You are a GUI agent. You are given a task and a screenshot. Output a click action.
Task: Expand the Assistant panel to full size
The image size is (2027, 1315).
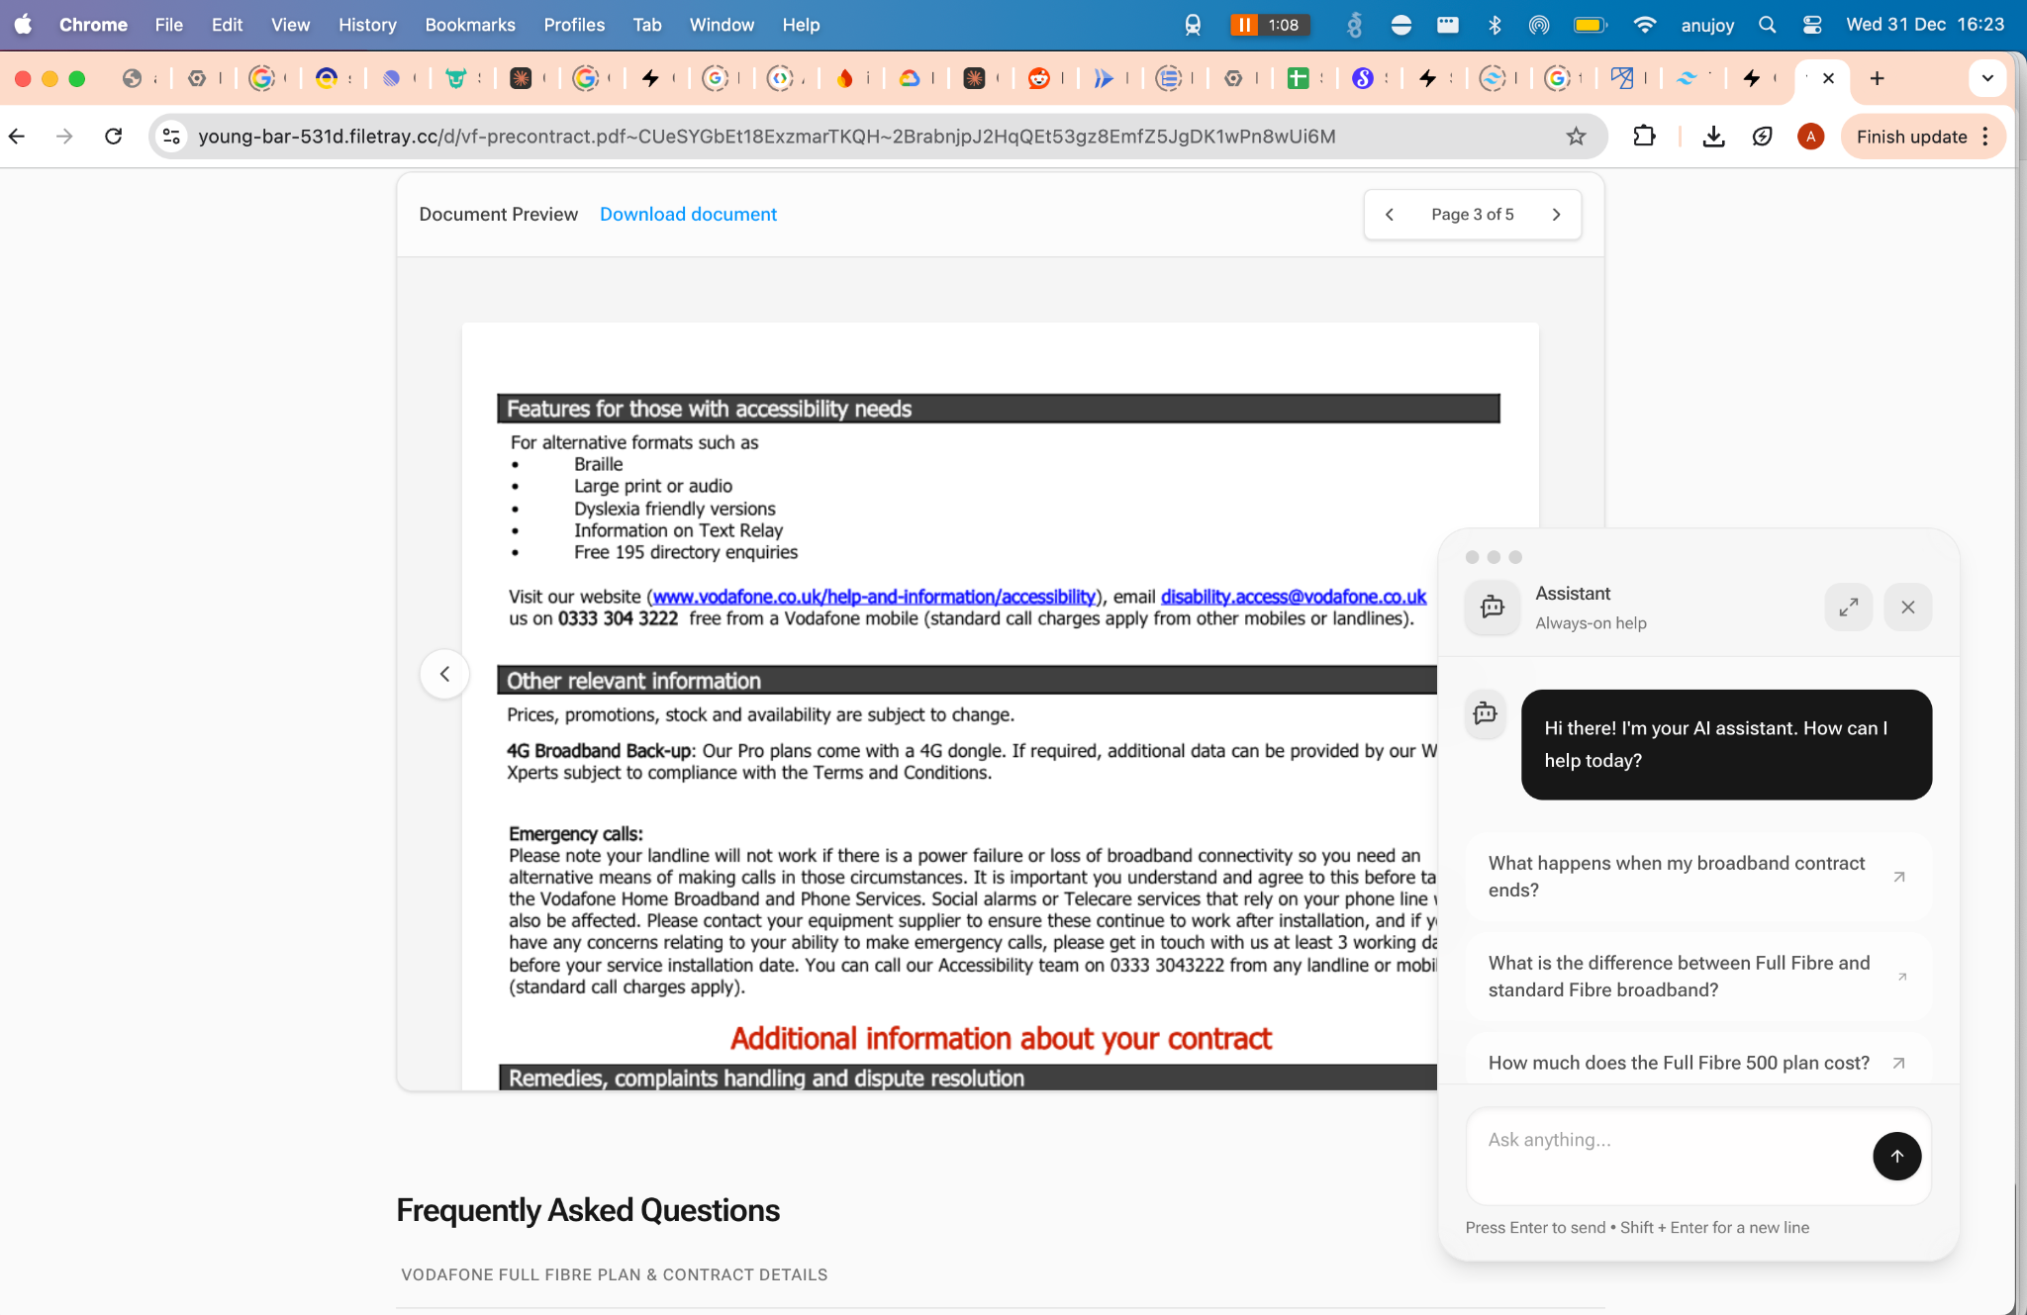tap(1848, 607)
